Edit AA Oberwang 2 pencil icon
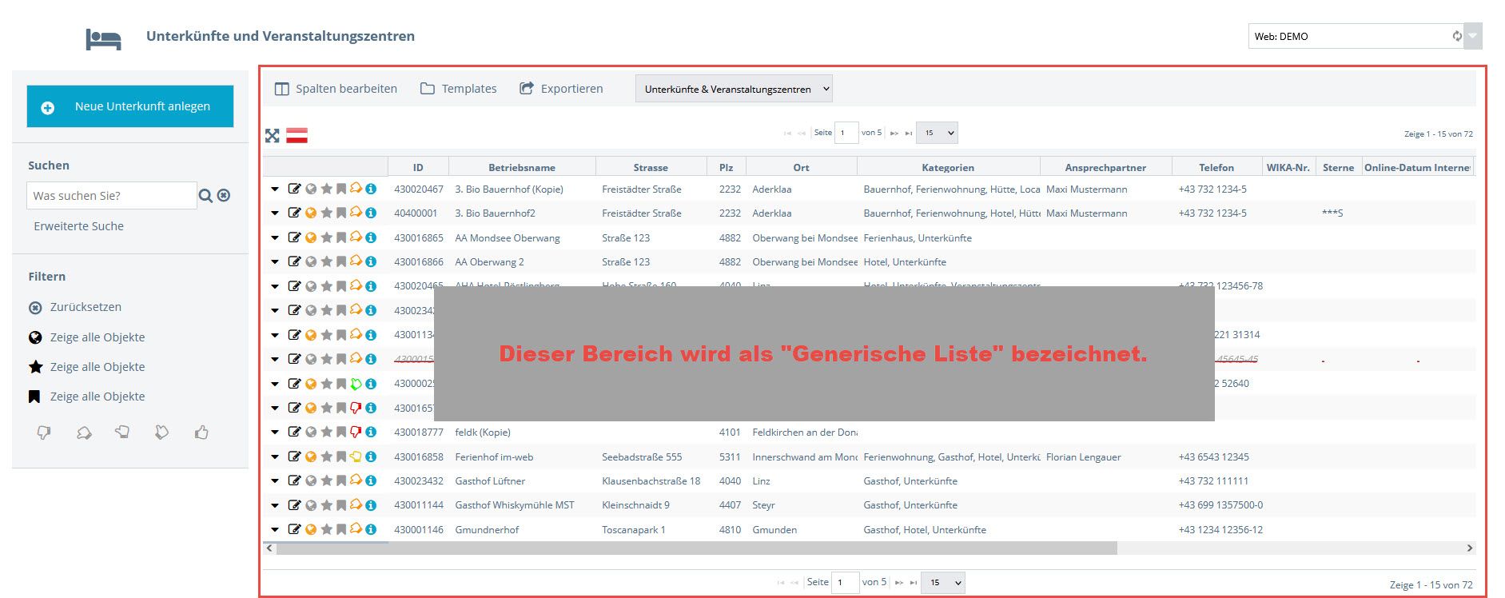The height and width of the screenshot is (598, 1505). [x=294, y=261]
